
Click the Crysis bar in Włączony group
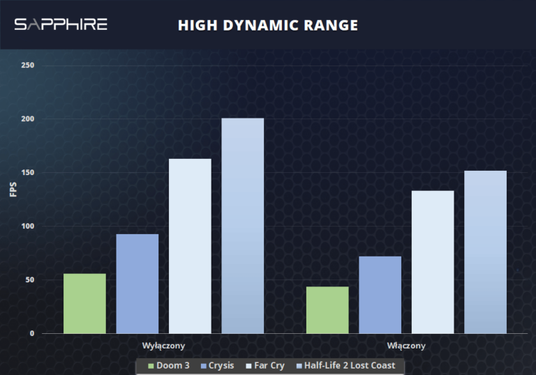[x=380, y=294]
